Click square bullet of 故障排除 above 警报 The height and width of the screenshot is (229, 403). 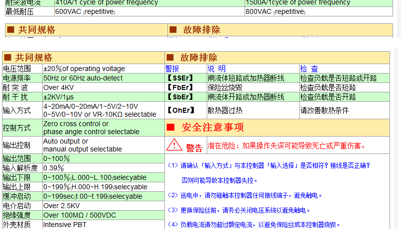click(170, 58)
